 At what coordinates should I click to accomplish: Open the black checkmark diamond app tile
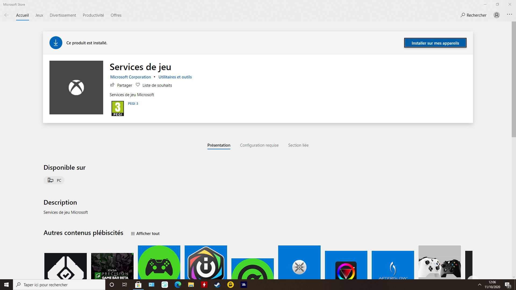pos(66,266)
